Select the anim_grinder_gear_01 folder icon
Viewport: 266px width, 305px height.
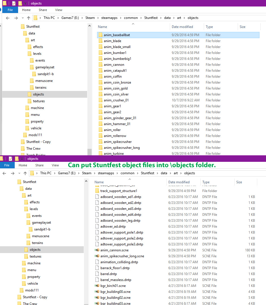point(100,118)
